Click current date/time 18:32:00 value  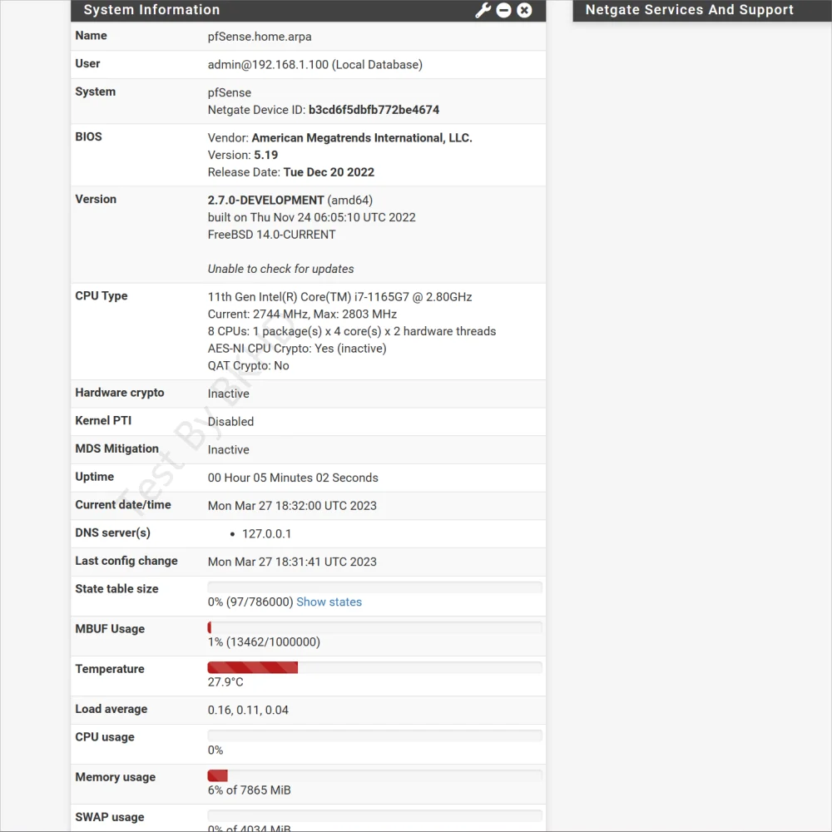(x=292, y=506)
